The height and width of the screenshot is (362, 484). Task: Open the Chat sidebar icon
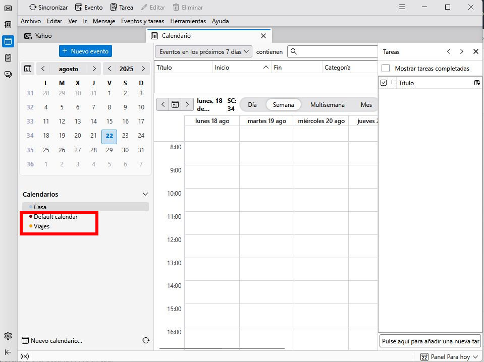8,75
